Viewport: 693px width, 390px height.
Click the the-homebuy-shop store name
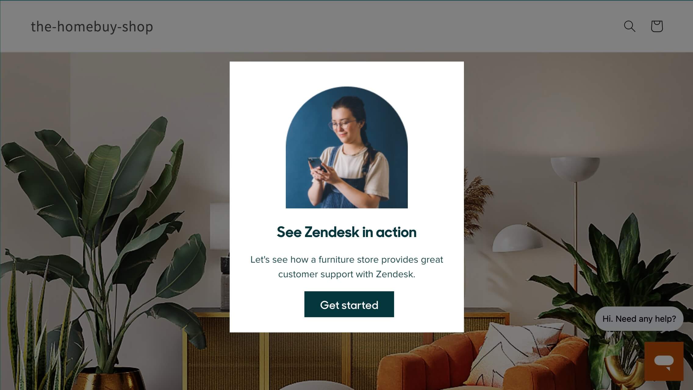92,27
